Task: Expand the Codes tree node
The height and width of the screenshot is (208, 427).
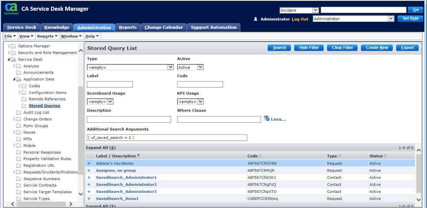Action: pyautogui.click(x=20, y=86)
